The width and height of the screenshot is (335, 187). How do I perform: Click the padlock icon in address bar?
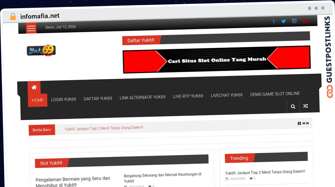coord(13,17)
